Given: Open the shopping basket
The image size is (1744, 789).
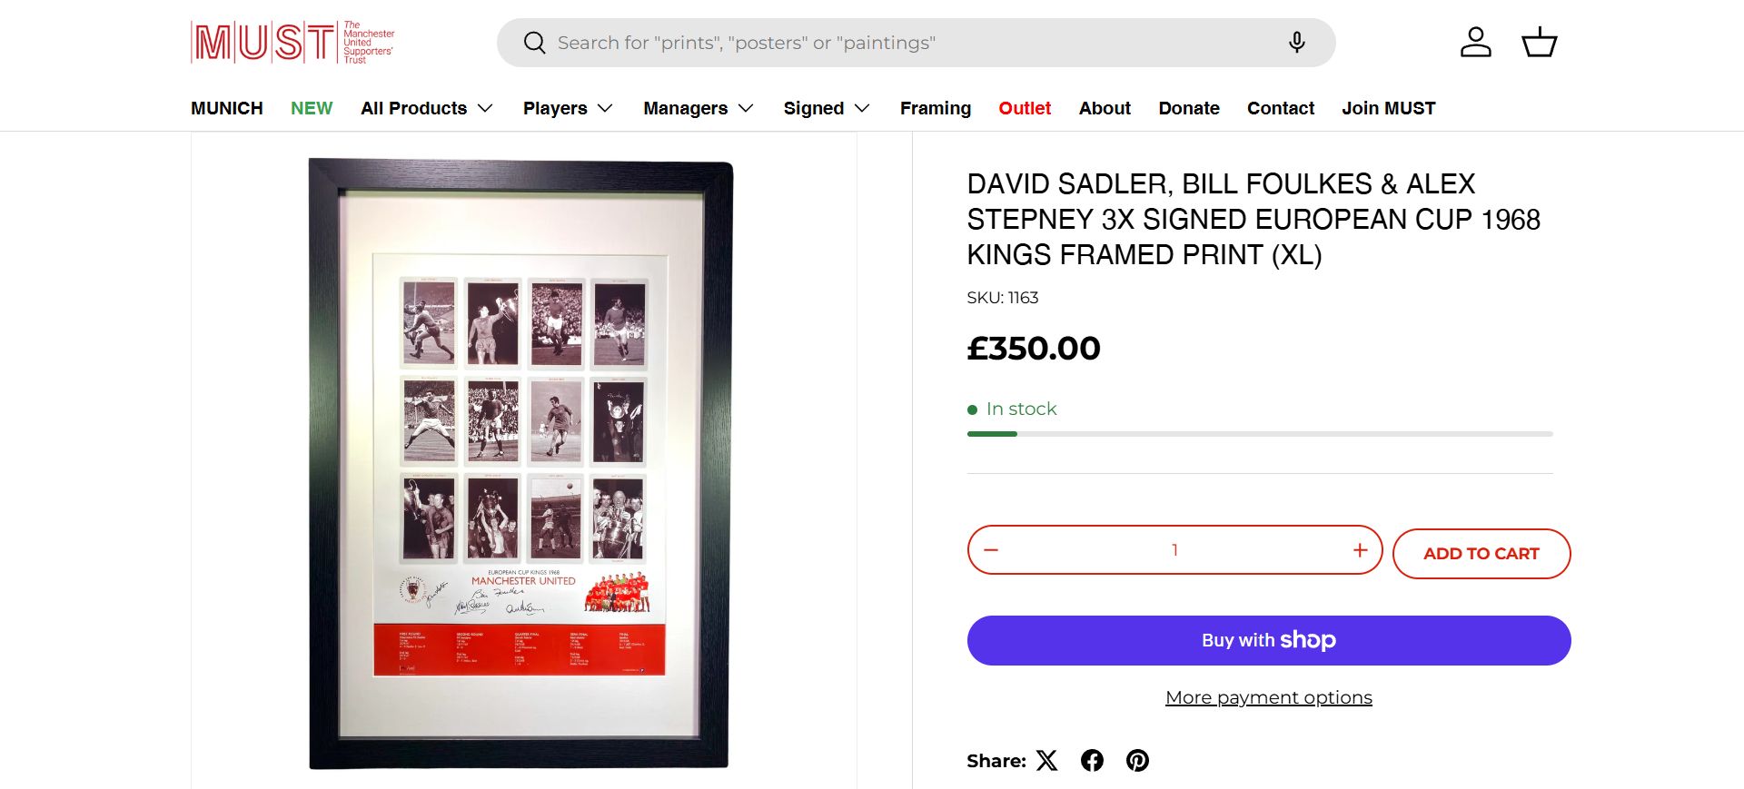Looking at the screenshot, I should (x=1539, y=43).
